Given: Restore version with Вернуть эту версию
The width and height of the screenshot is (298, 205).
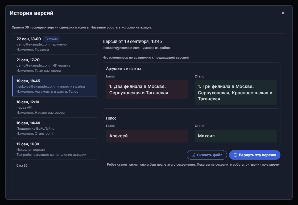Looking at the screenshot, I should click(255, 155).
